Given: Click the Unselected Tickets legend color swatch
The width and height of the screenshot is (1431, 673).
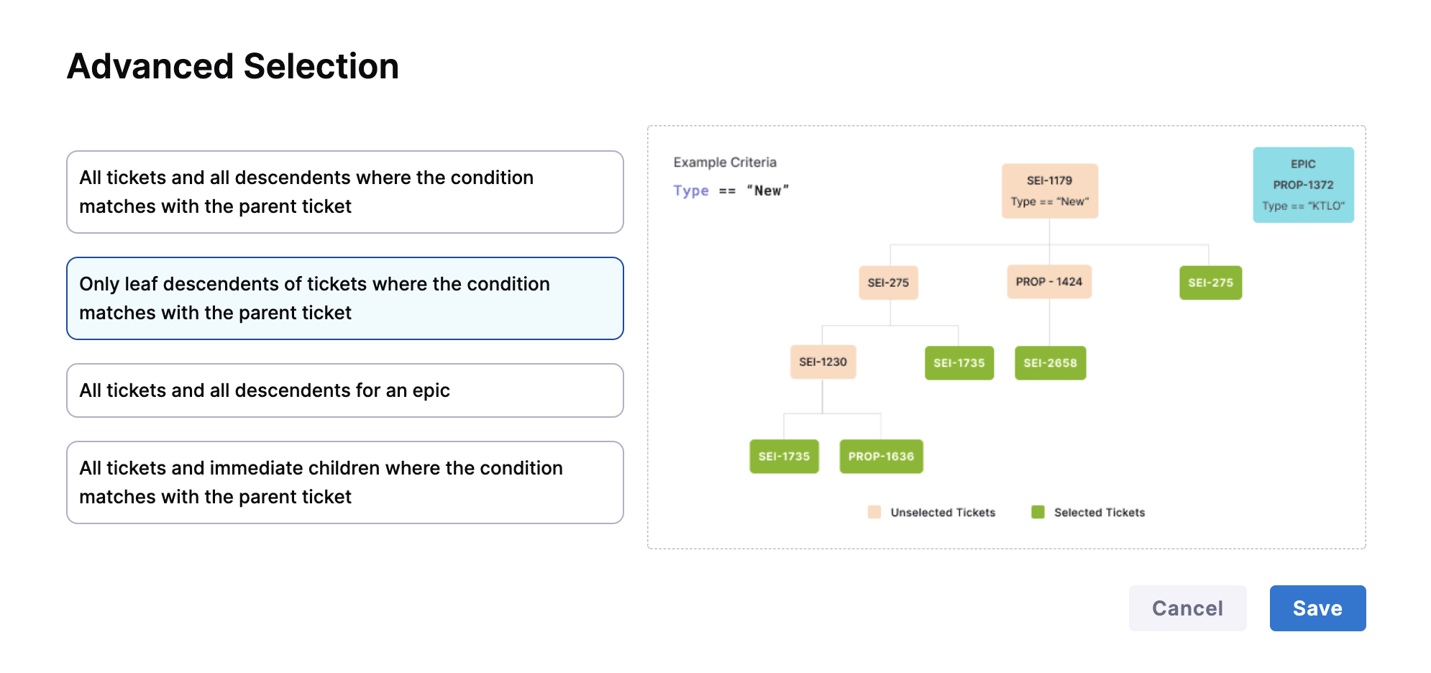Looking at the screenshot, I should 874,512.
